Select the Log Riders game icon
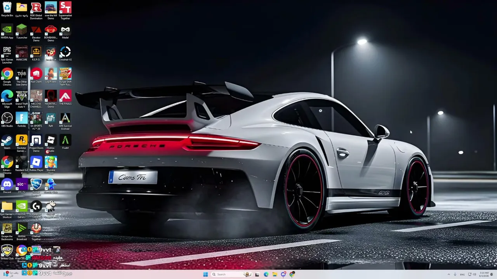The image size is (497, 279). (51, 76)
